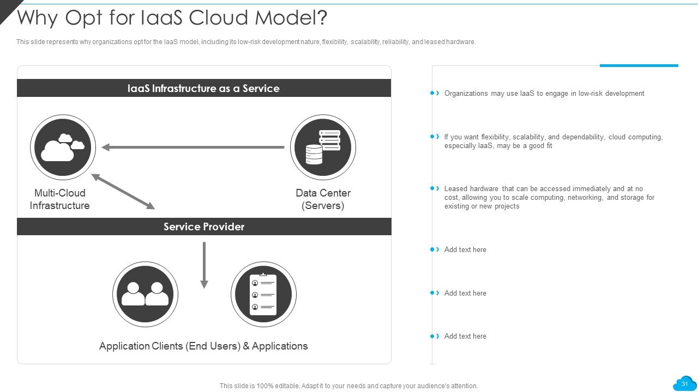Click the 'Leased hardware that can be accessed' paragraph

tap(550, 198)
